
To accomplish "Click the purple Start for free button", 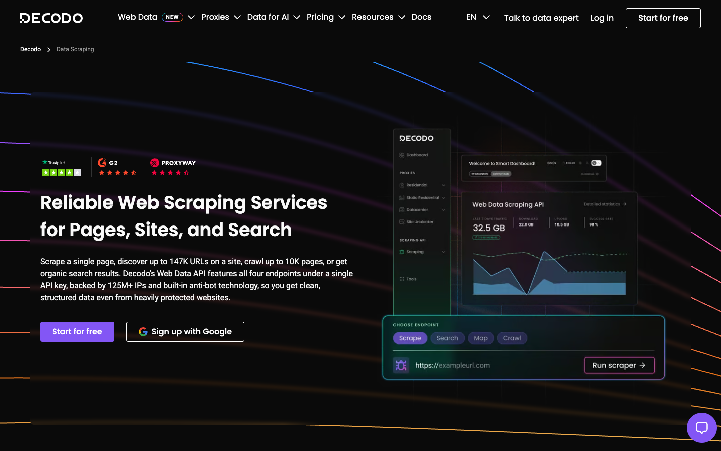I will (x=77, y=332).
